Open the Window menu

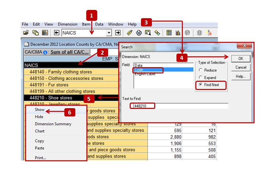[116, 24]
